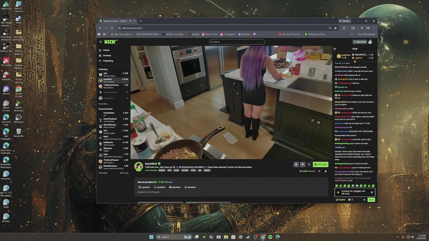Image resolution: width=429 pixels, height=241 pixels.
Task: Open Browse in Kick sidebar
Action: click(x=105, y=56)
